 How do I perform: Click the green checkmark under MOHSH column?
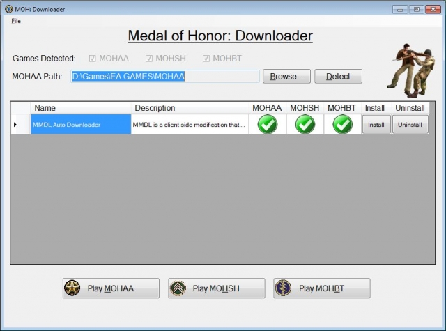[x=305, y=124]
